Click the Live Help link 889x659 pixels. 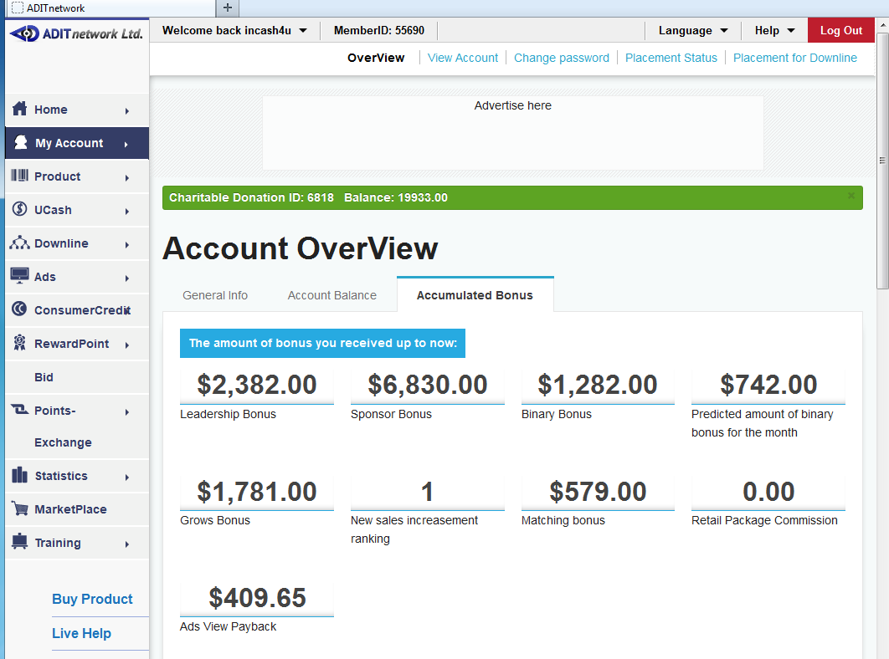82,633
